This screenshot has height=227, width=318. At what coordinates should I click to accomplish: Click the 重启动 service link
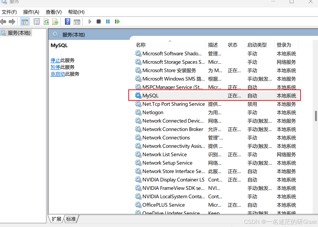coord(58,74)
